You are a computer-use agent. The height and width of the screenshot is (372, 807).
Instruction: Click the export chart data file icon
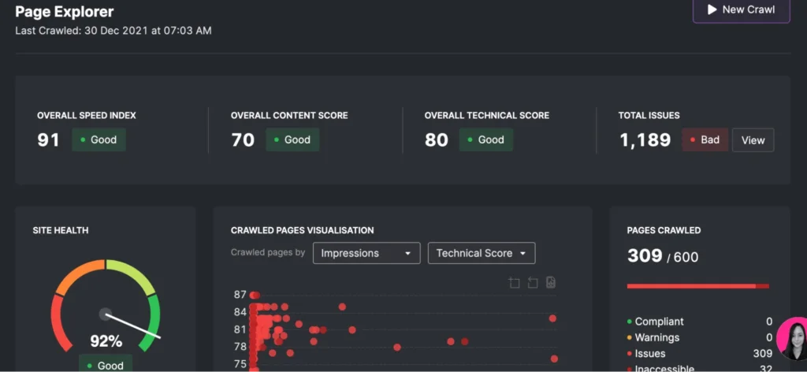tap(551, 283)
